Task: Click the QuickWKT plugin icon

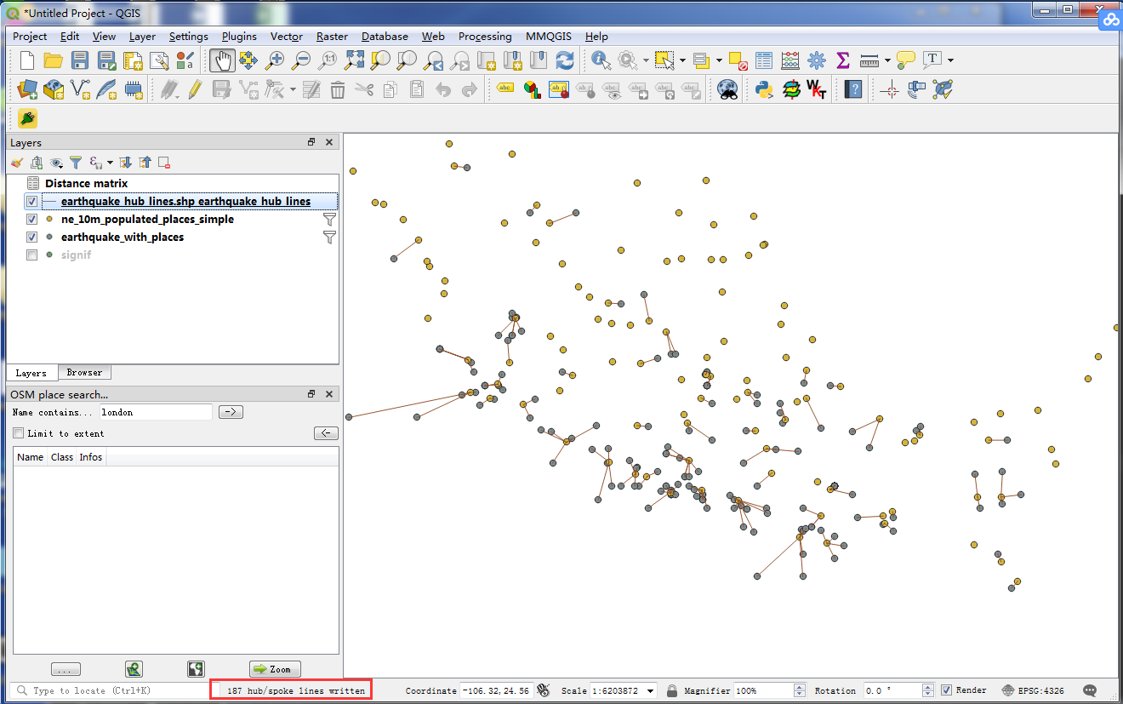Action: [x=816, y=89]
